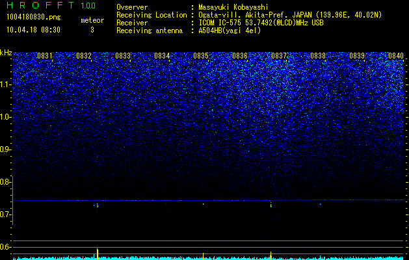The width and height of the screenshot is (409, 260).
Task: Click the 0.6 kHz axis label
Action: tap(6, 247)
